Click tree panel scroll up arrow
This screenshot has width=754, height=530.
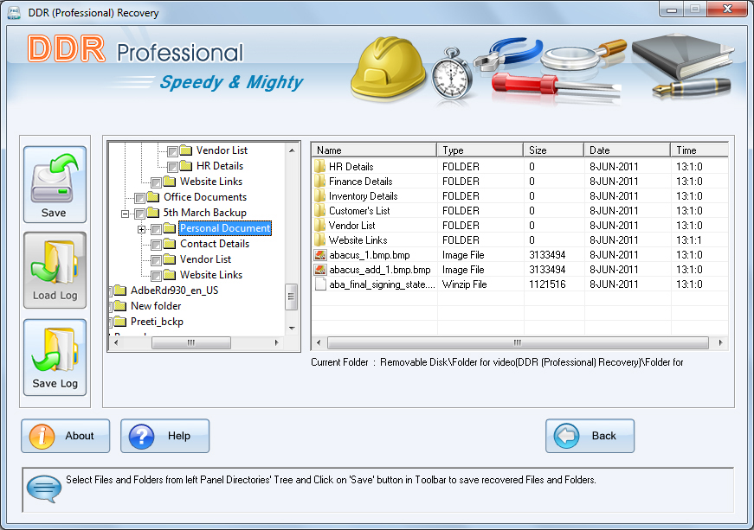coord(292,150)
